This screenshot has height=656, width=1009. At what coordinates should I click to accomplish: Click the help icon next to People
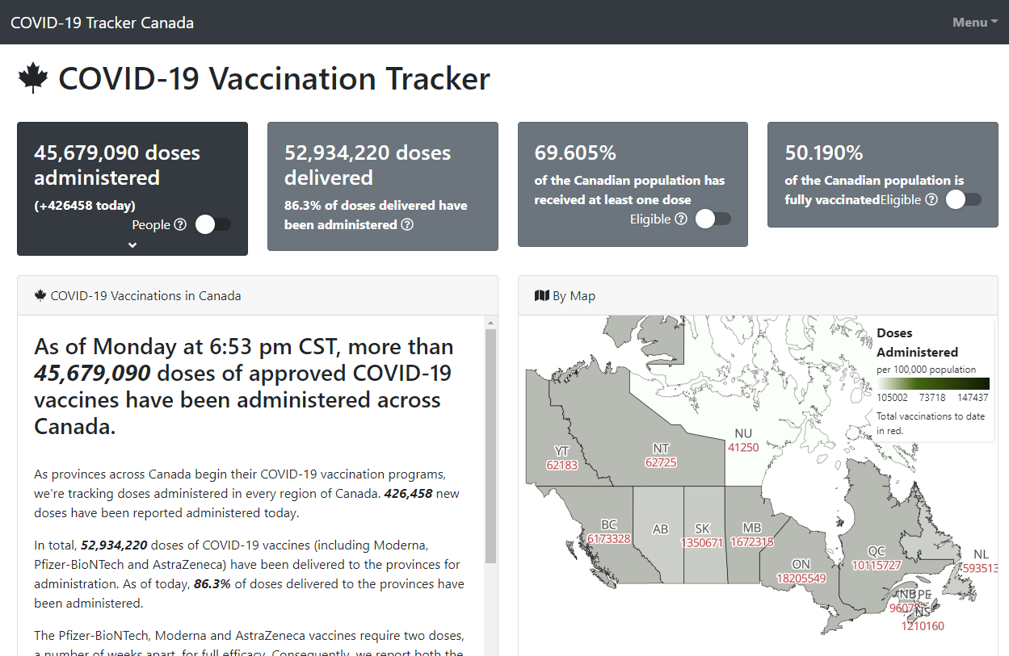[180, 224]
